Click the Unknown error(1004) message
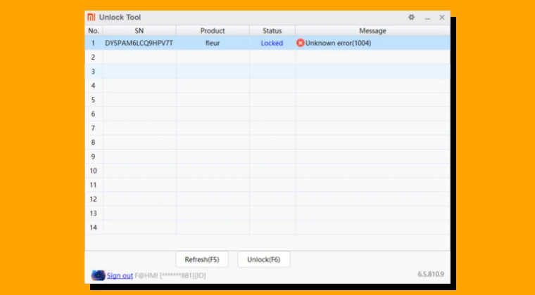 pyautogui.click(x=338, y=43)
